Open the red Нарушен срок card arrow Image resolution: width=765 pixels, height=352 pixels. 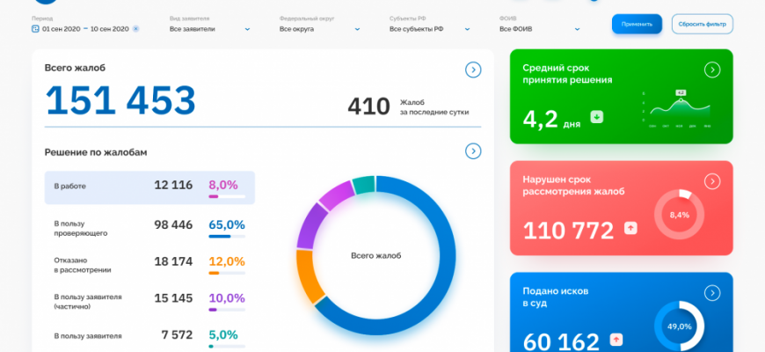[712, 181]
